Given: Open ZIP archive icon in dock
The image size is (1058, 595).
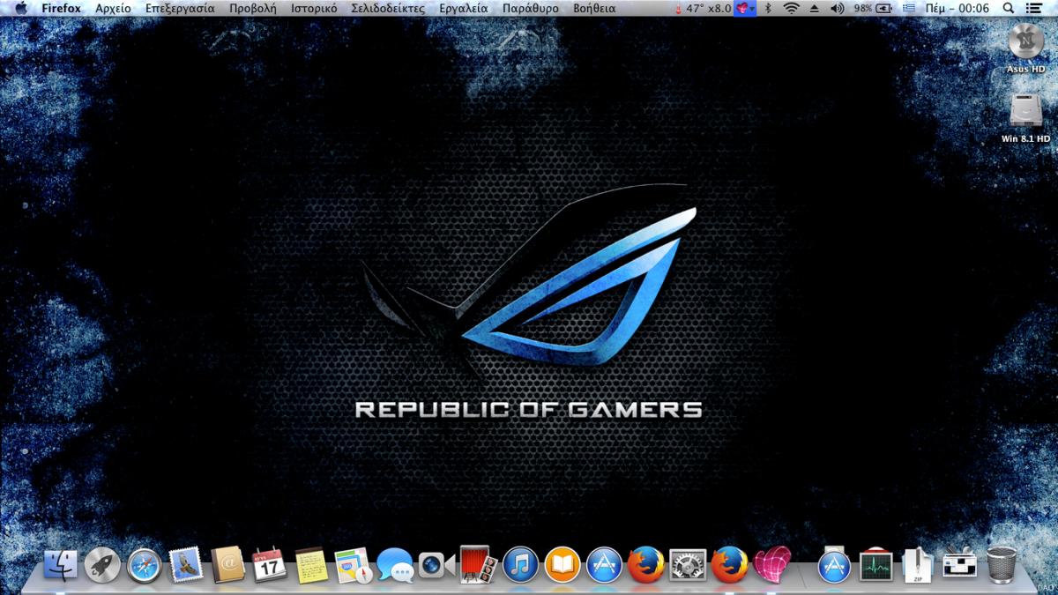Looking at the screenshot, I should pos(918,564).
